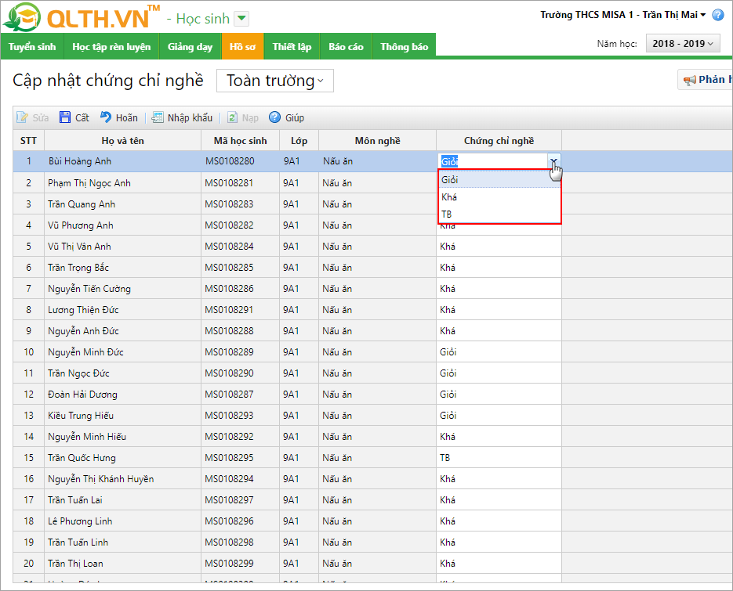Switch to the Giảng dạy tab
733x591 pixels.
(x=190, y=47)
